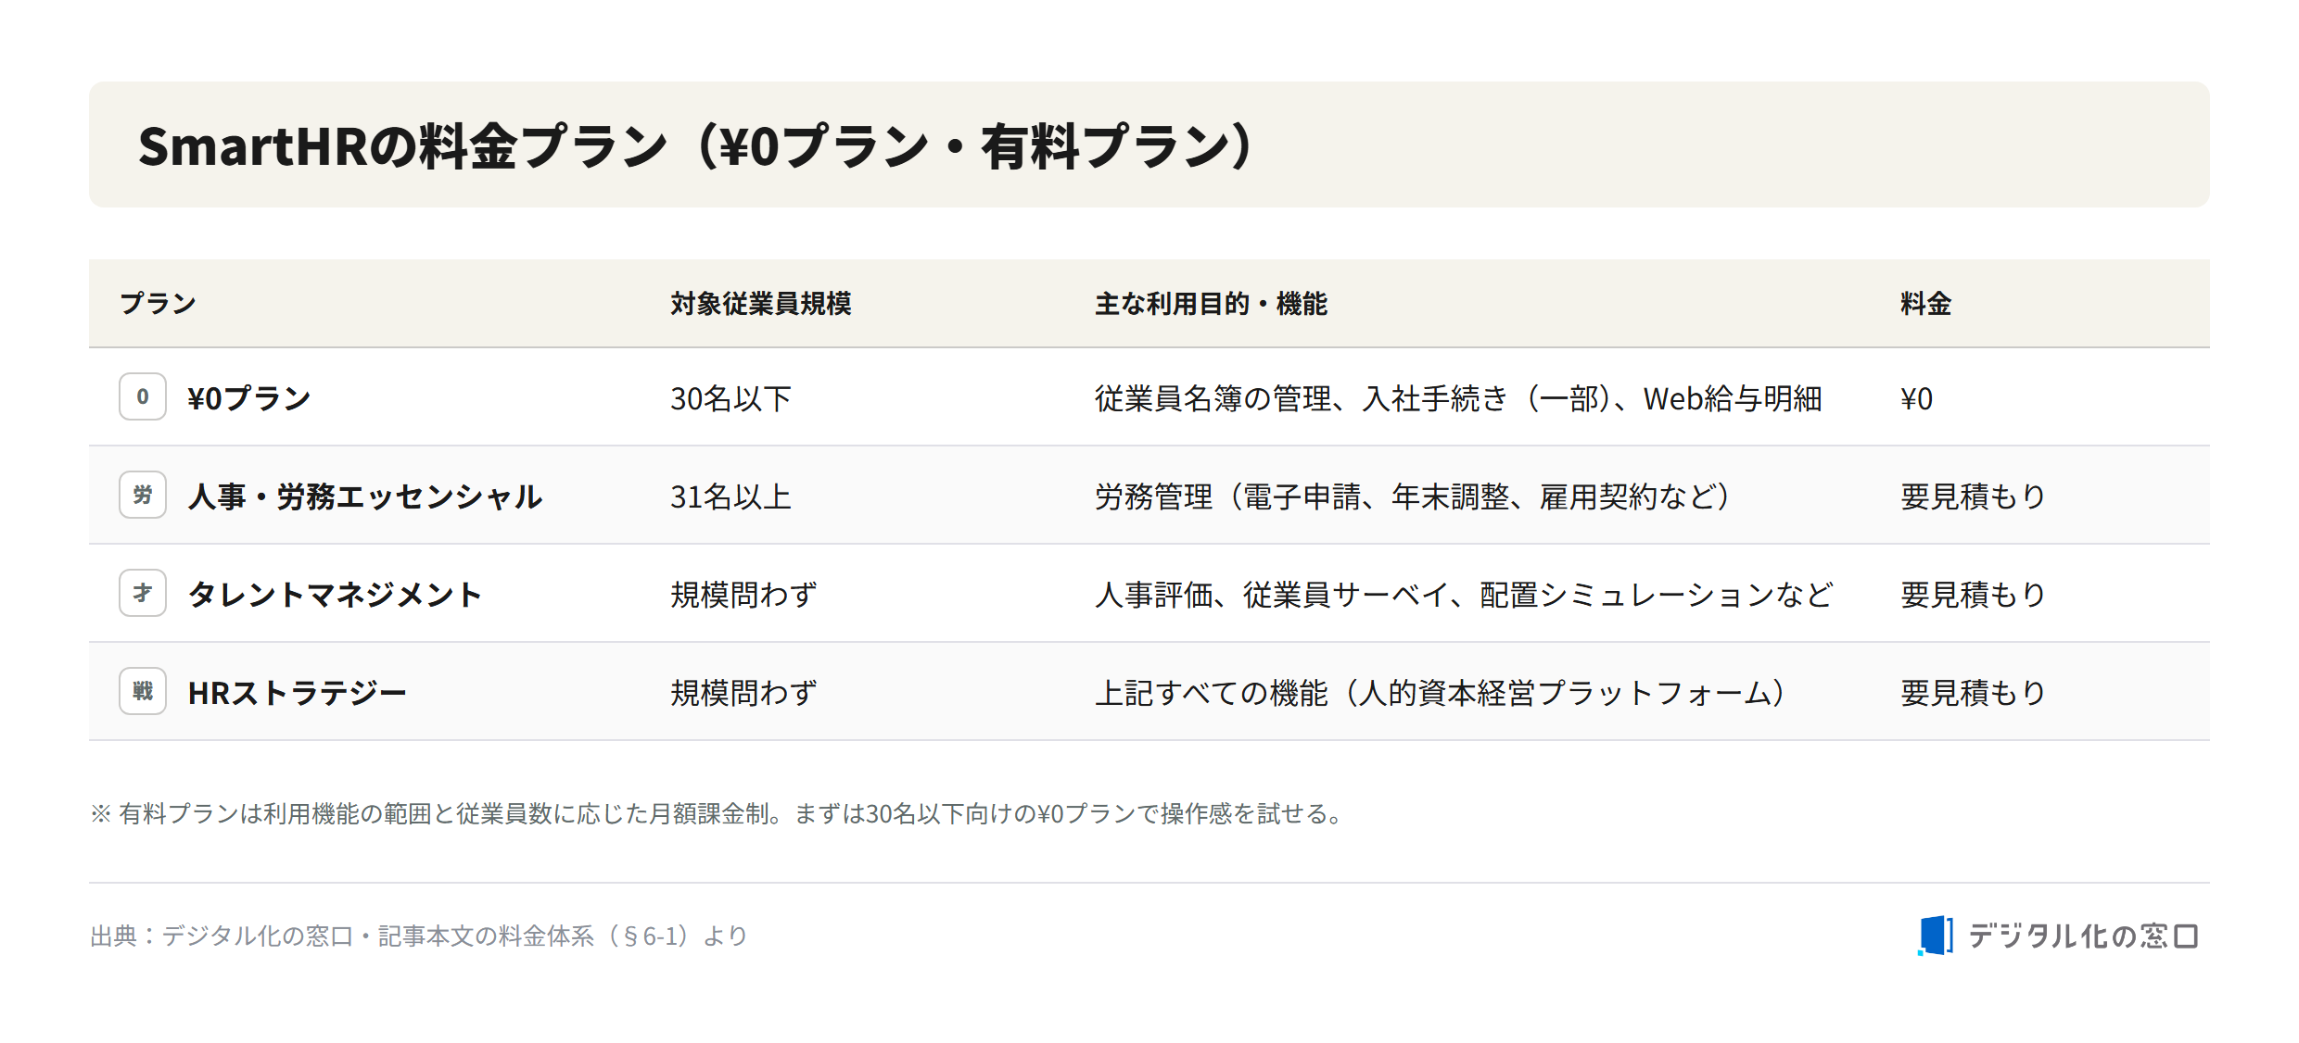Click the ¥0 price cell

coord(1916,398)
